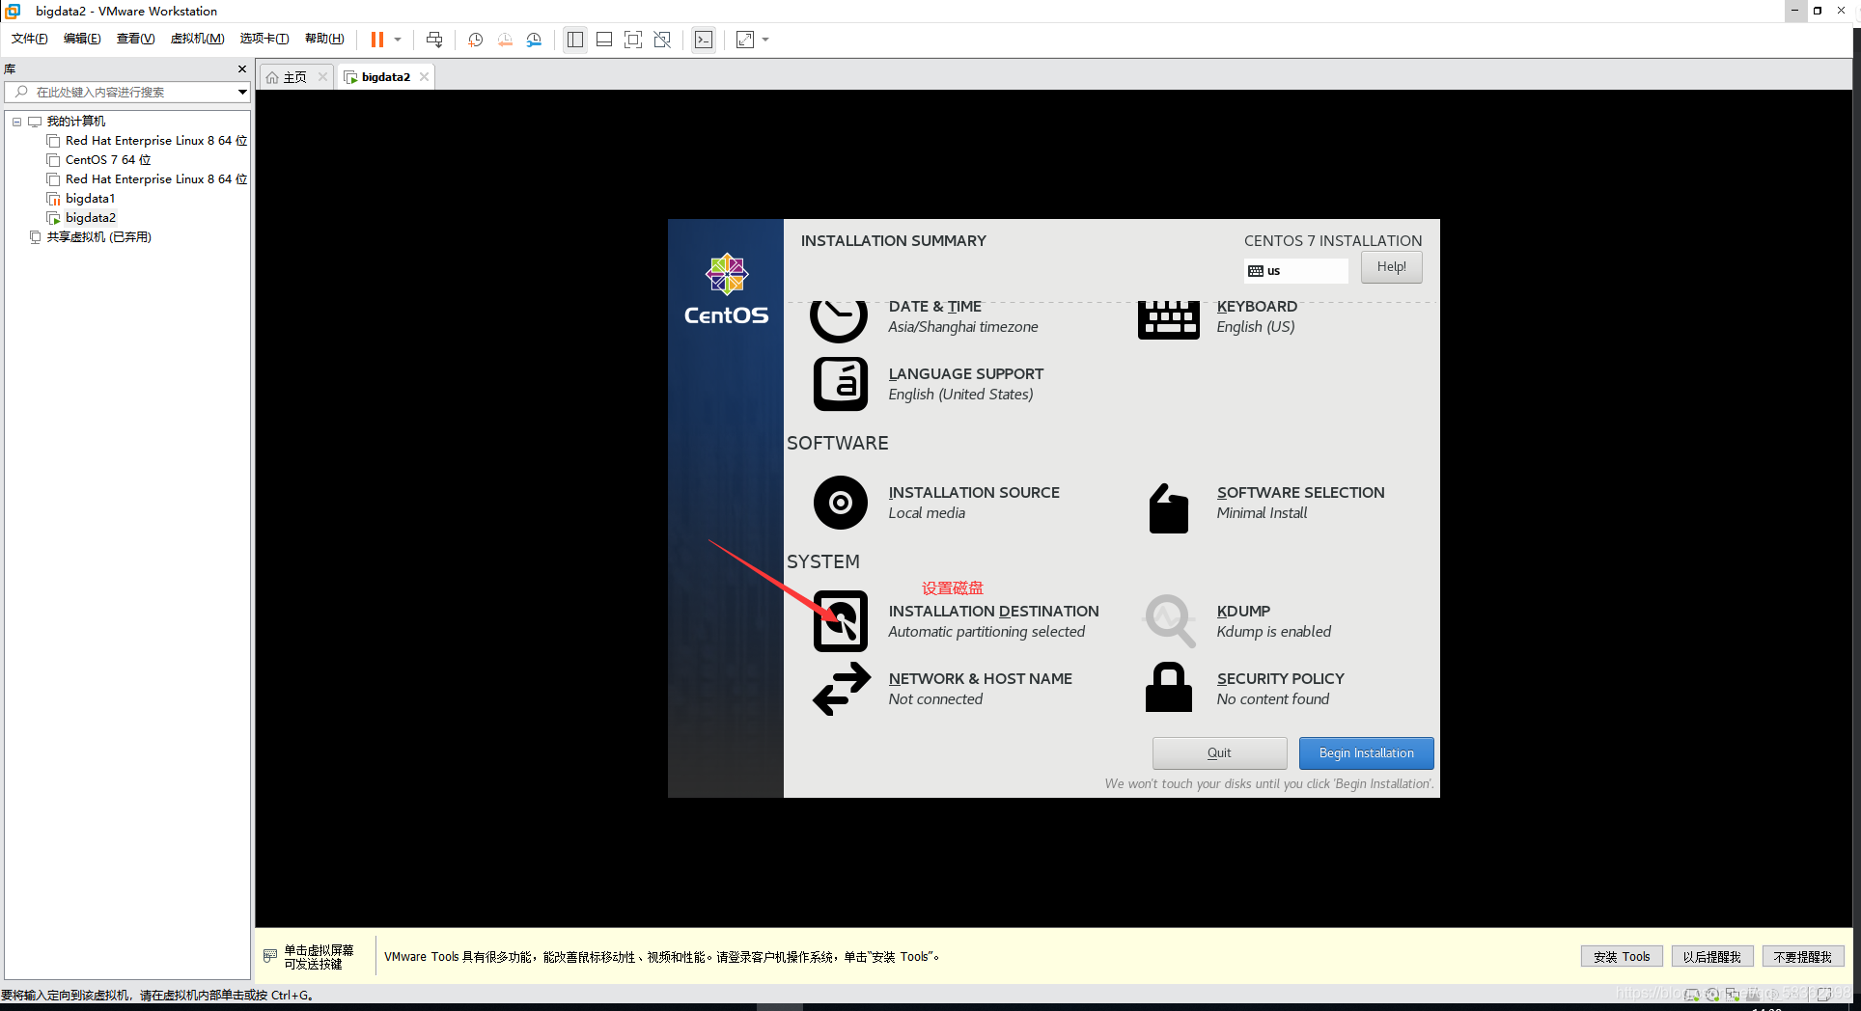Open SOFTWARE SELECTION package icon
This screenshot has width=1861, height=1011.
pos(1168,508)
